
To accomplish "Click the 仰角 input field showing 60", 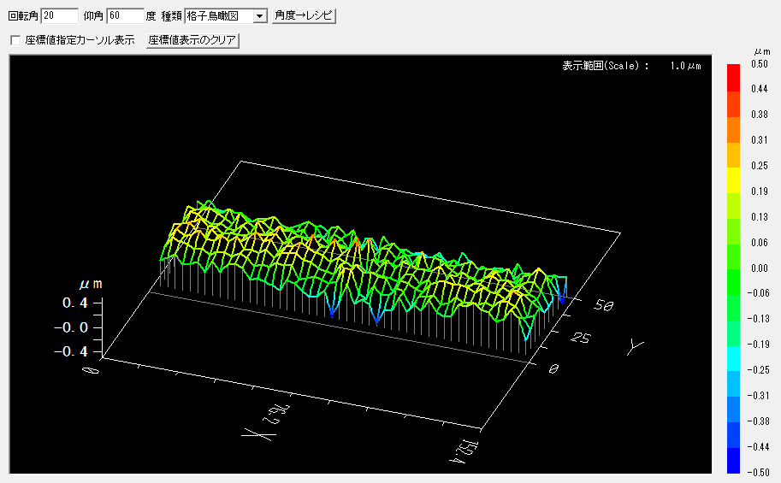I will tap(125, 16).
